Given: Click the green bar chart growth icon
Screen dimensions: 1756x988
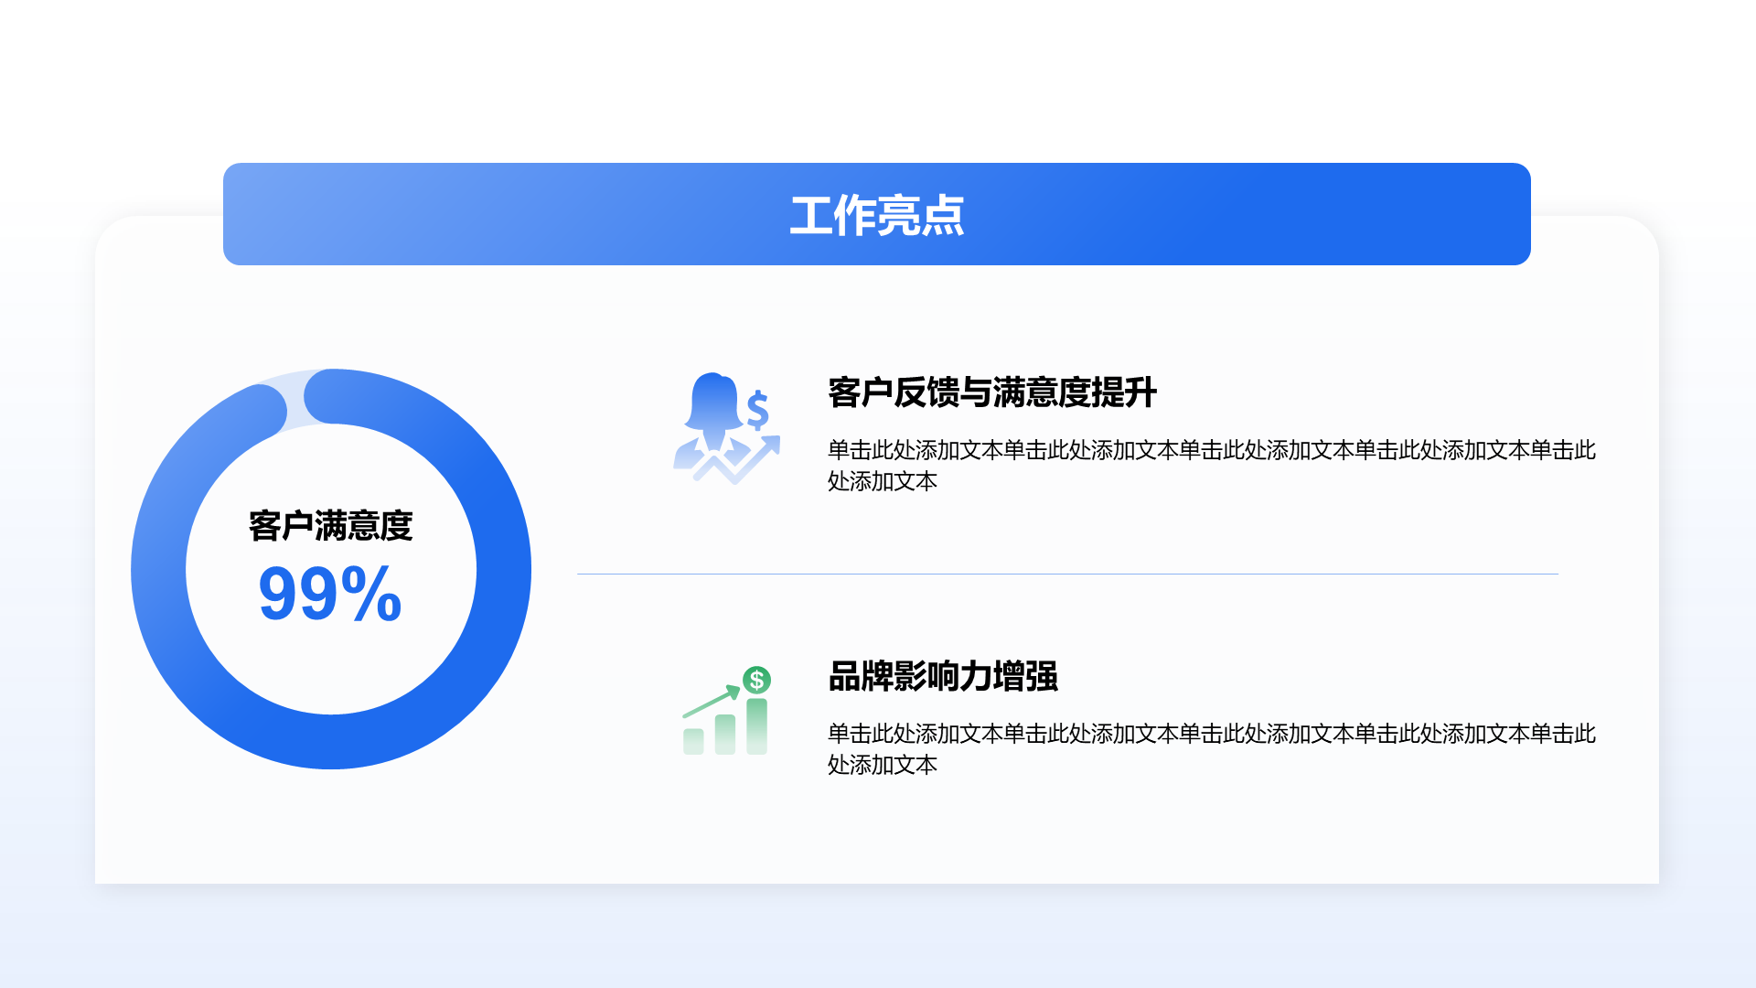Looking at the screenshot, I should pyautogui.click(x=727, y=711).
